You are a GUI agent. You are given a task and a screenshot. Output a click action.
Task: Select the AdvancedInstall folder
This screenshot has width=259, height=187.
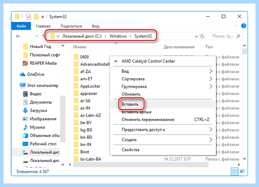(92, 64)
